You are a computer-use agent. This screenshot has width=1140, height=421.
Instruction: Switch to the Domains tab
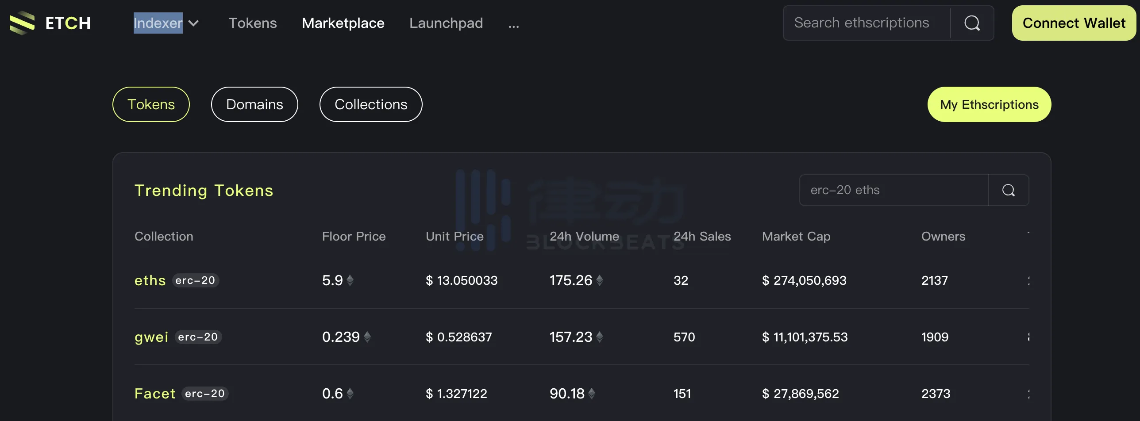254,104
